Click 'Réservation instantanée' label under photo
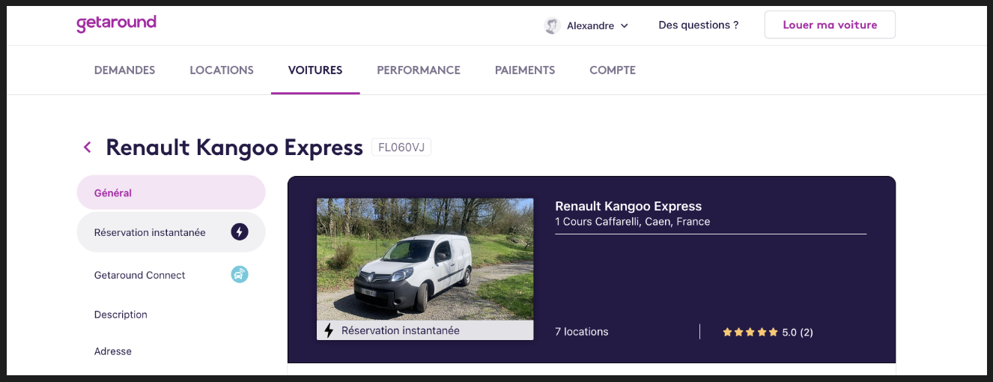This screenshot has width=993, height=382. click(x=401, y=330)
